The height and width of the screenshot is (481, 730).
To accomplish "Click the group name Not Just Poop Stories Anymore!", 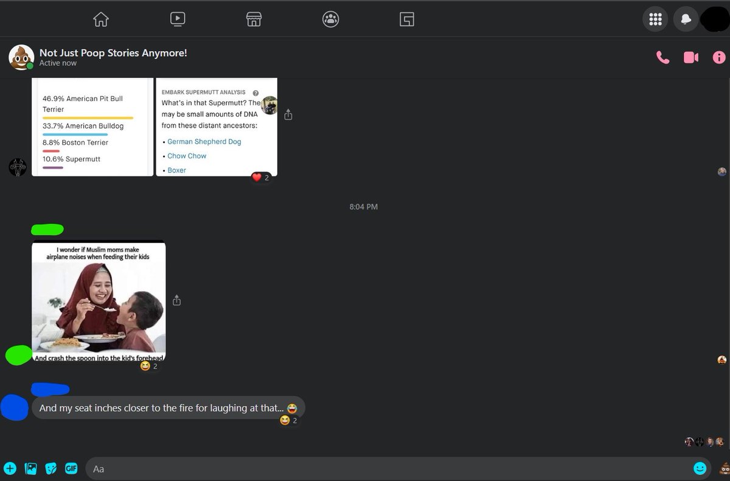I will click(113, 53).
